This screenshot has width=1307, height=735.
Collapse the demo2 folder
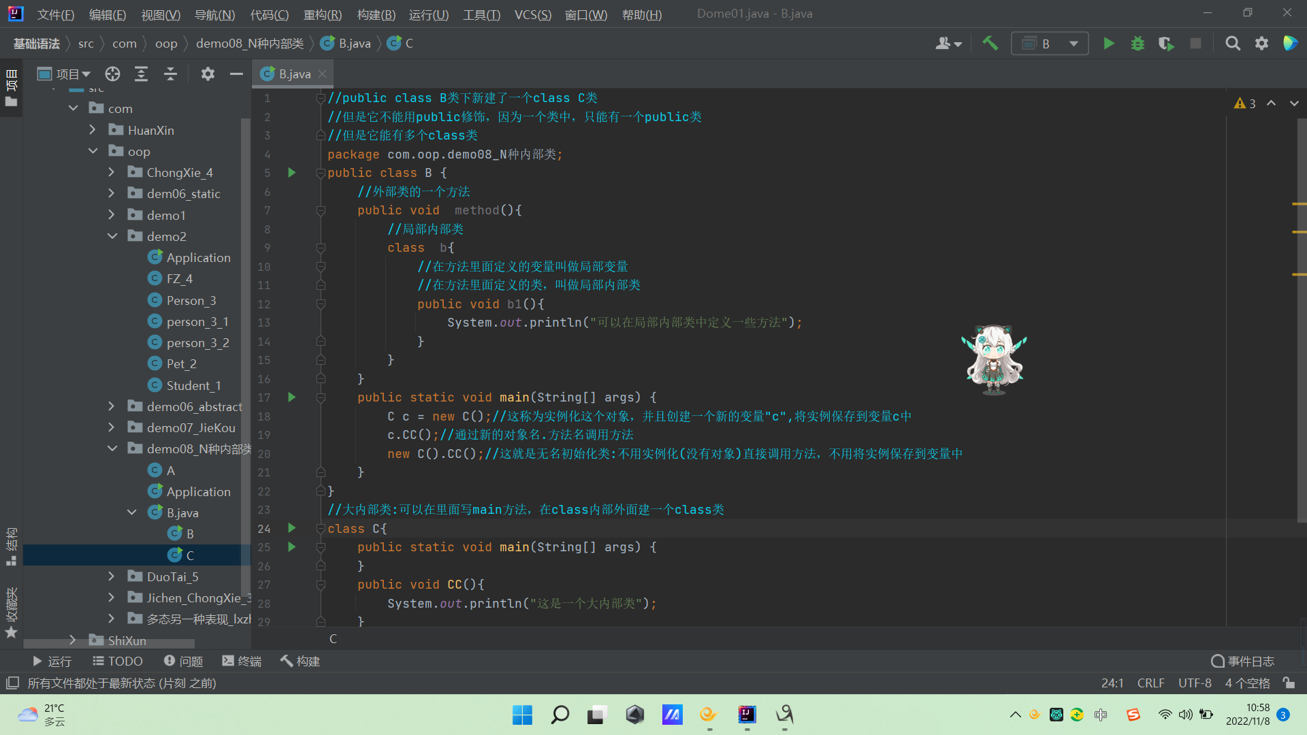tap(112, 236)
